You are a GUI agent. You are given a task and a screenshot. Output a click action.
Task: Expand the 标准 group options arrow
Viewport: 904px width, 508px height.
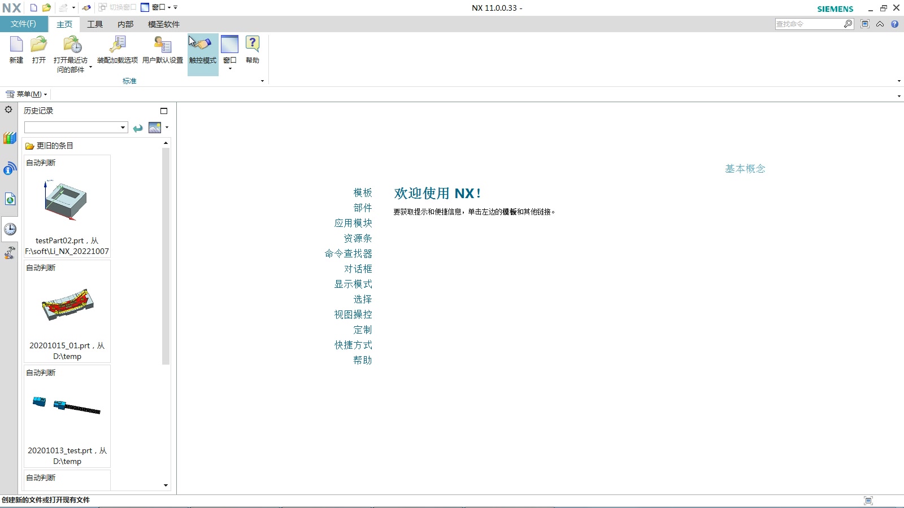point(262,81)
